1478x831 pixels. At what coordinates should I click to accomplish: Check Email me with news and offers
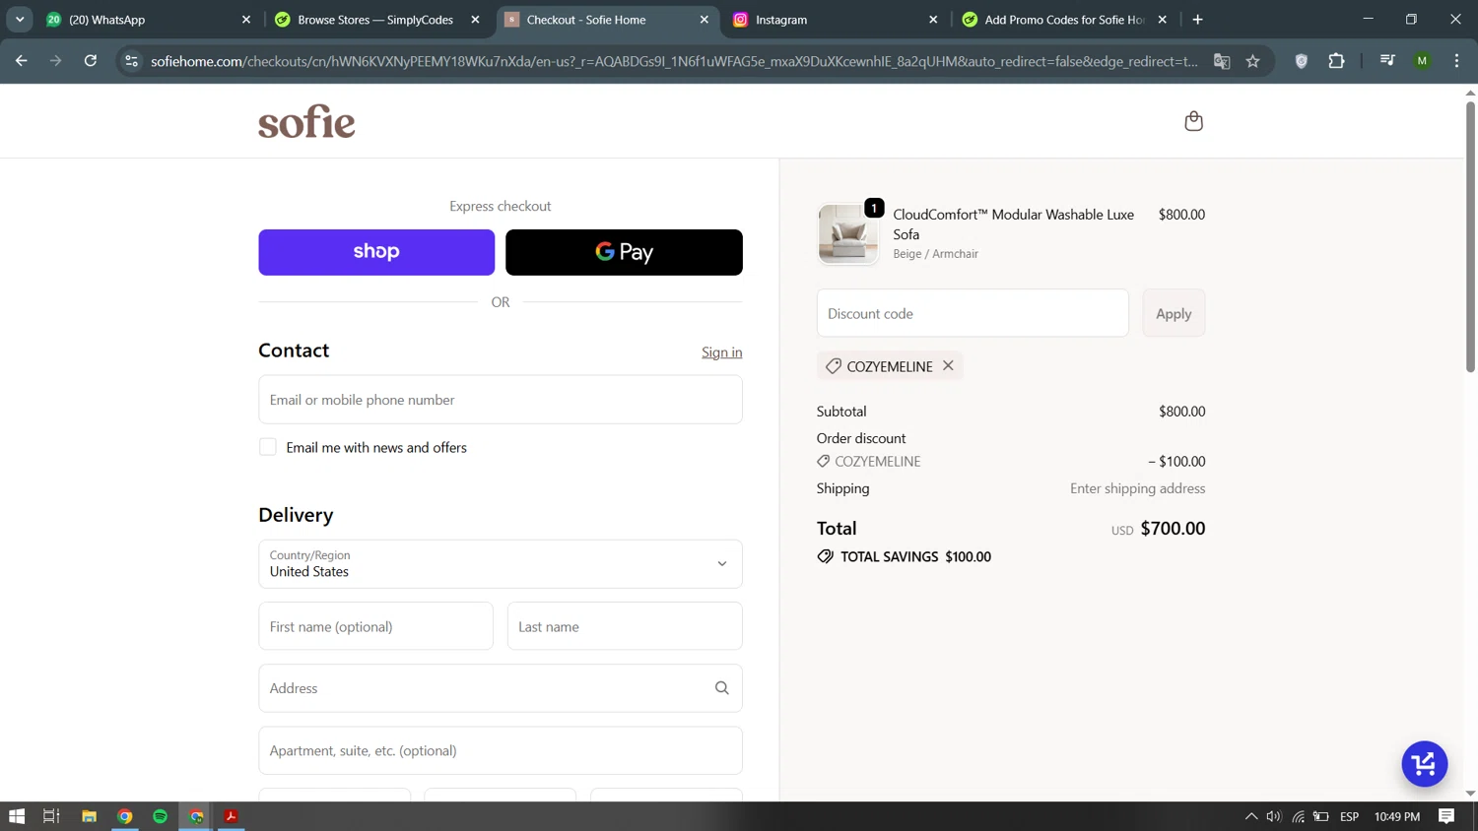[268, 447]
